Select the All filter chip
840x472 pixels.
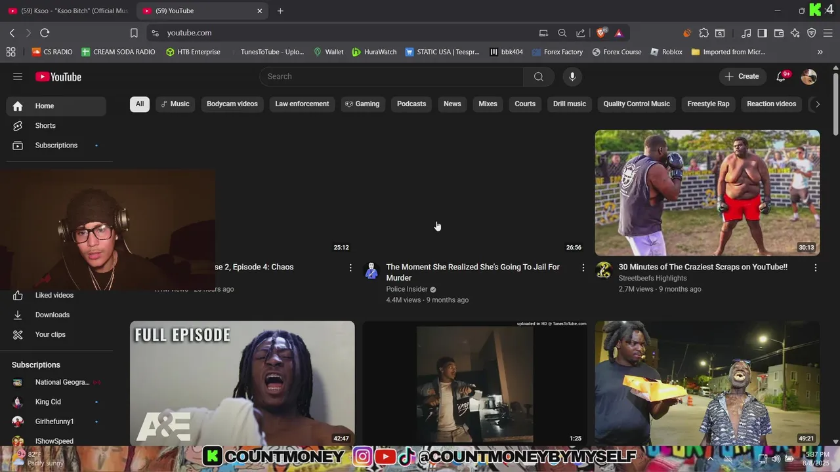(x=140, y=104)
